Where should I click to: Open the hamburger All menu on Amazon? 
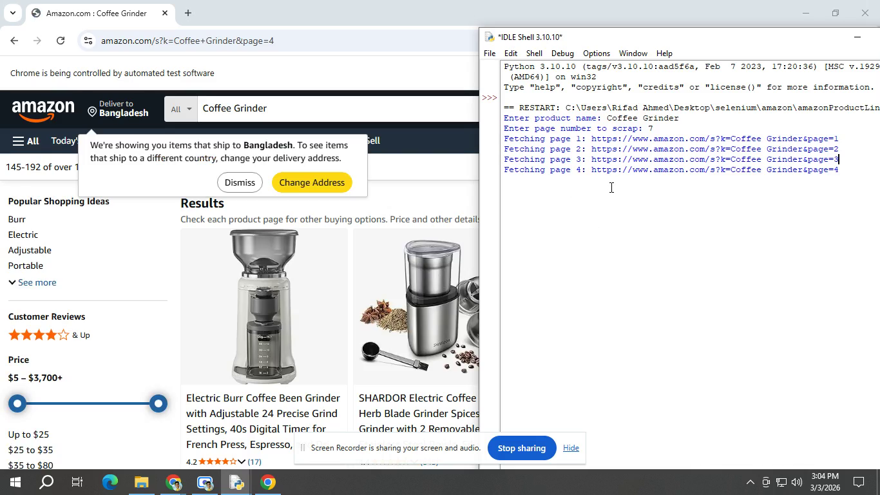point(26,141)
